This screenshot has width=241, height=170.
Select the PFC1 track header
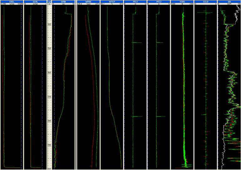click(135, 2)
